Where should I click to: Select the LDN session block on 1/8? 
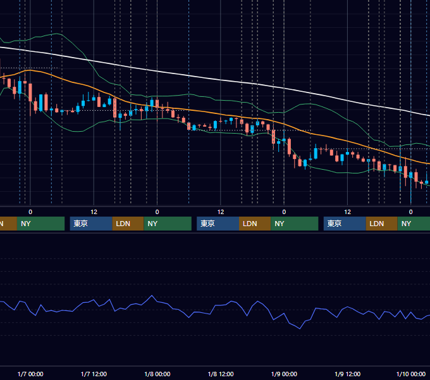pyautogui.click(x=255, y=224)
